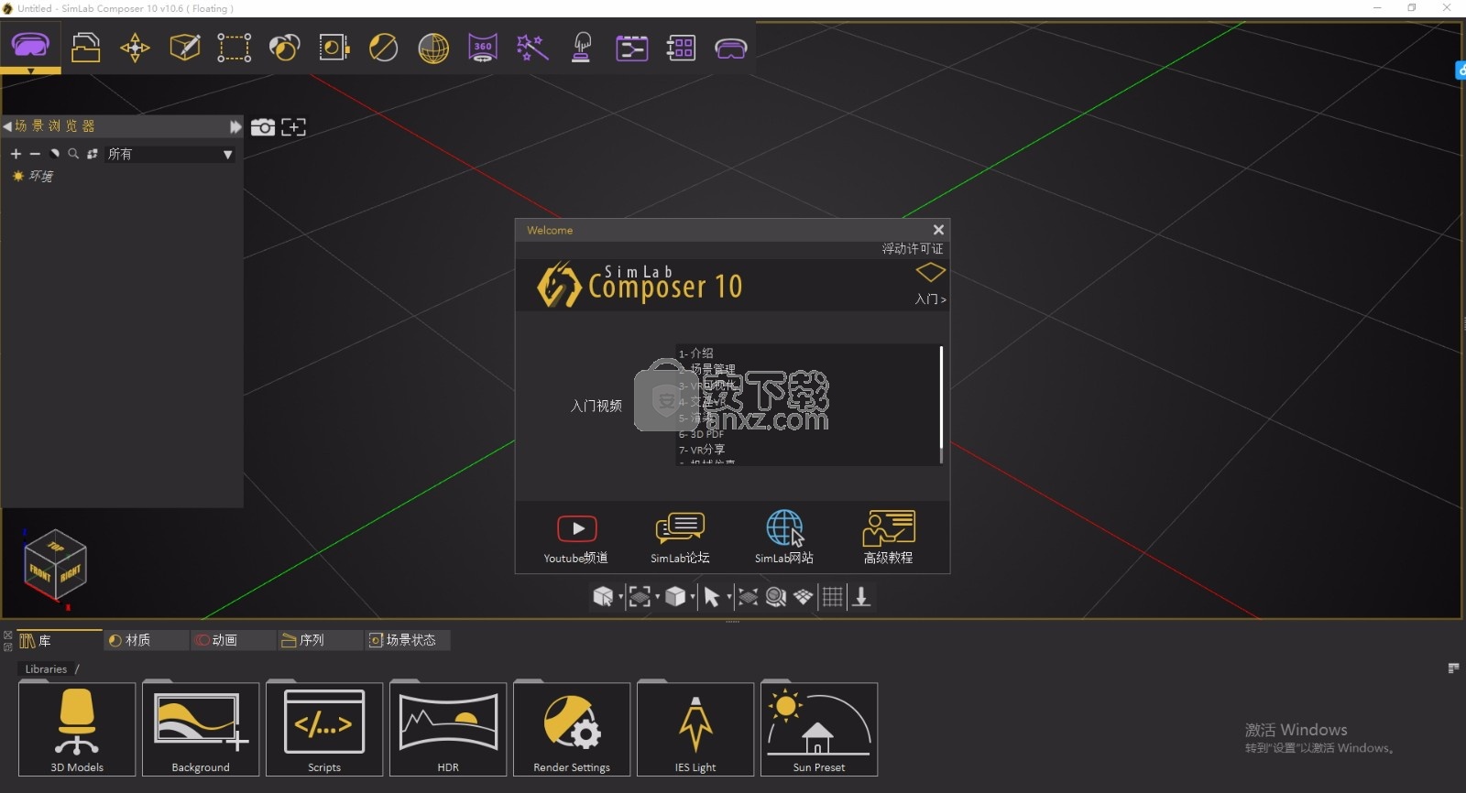Open the materials spheres tool
Image resolution: width=1466 pixels, height=793 pixels.
point(284,48)
